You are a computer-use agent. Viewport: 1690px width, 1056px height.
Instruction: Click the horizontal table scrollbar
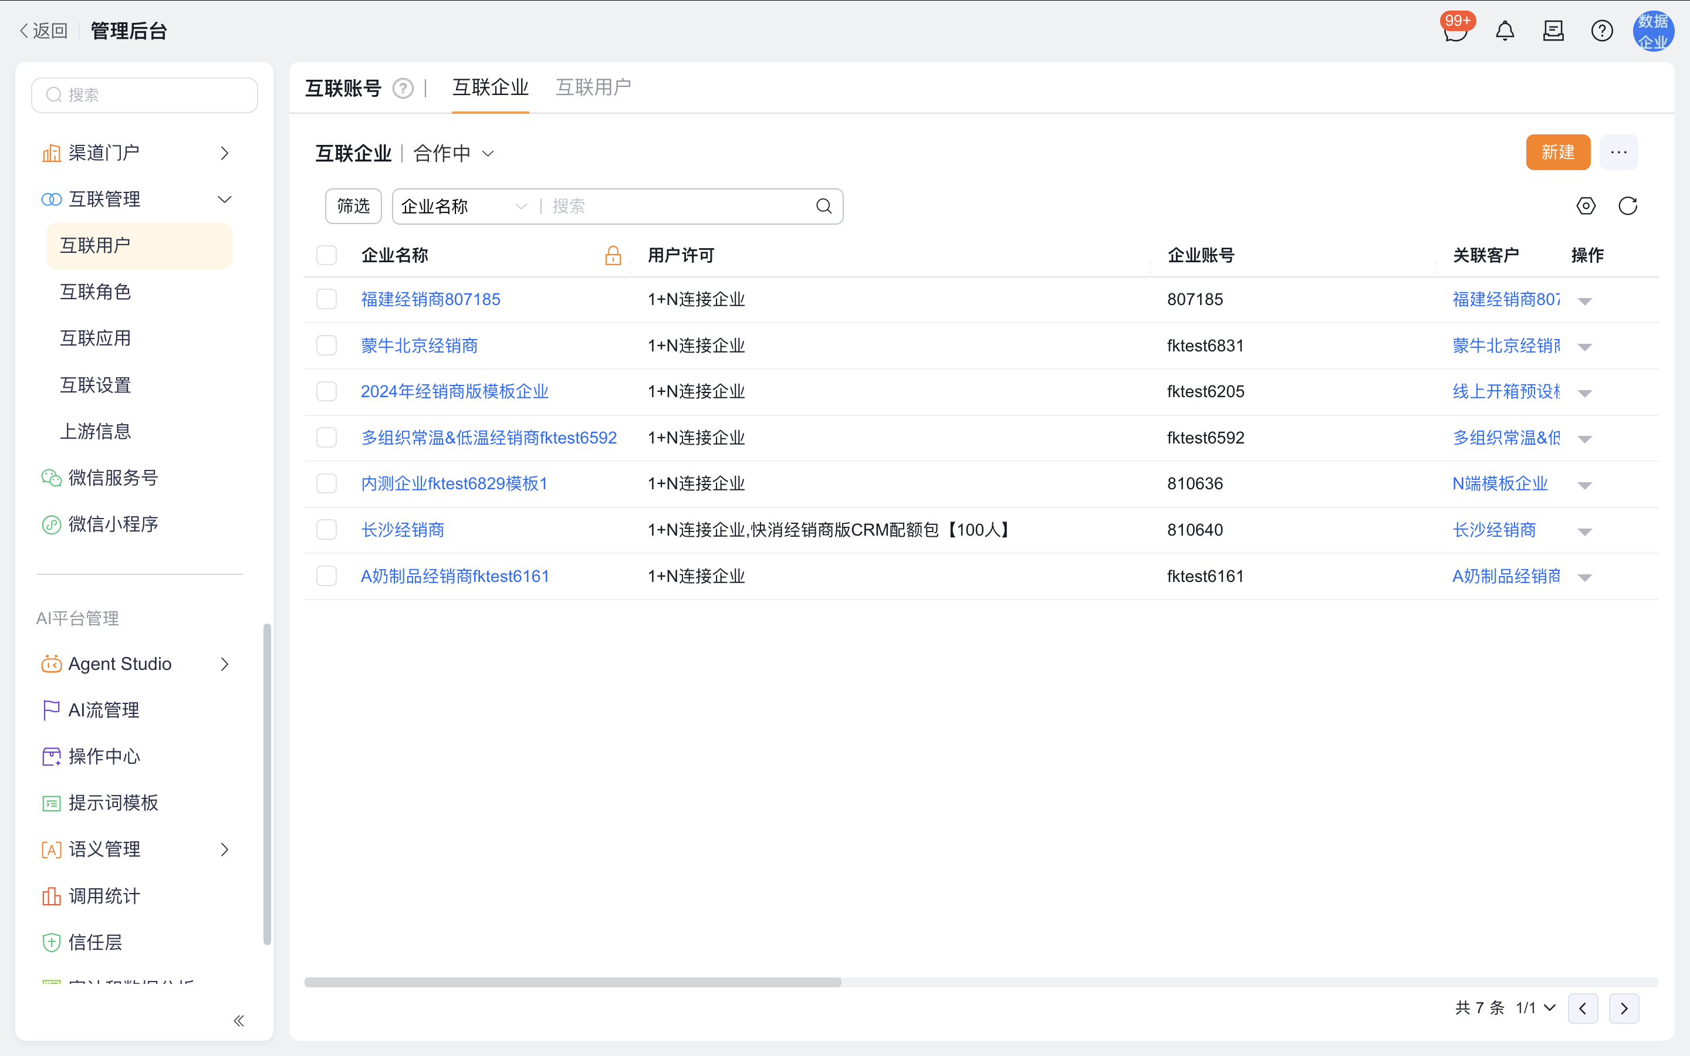coord(573,982)
